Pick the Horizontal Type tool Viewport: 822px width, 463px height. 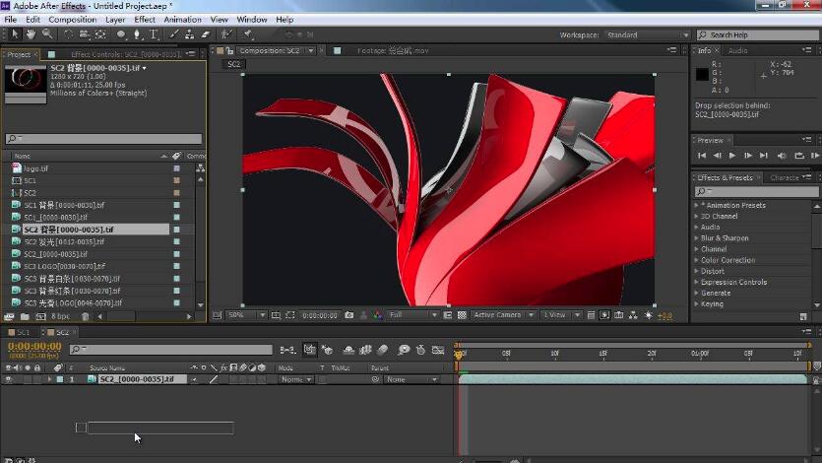click(x=155, y=34)
